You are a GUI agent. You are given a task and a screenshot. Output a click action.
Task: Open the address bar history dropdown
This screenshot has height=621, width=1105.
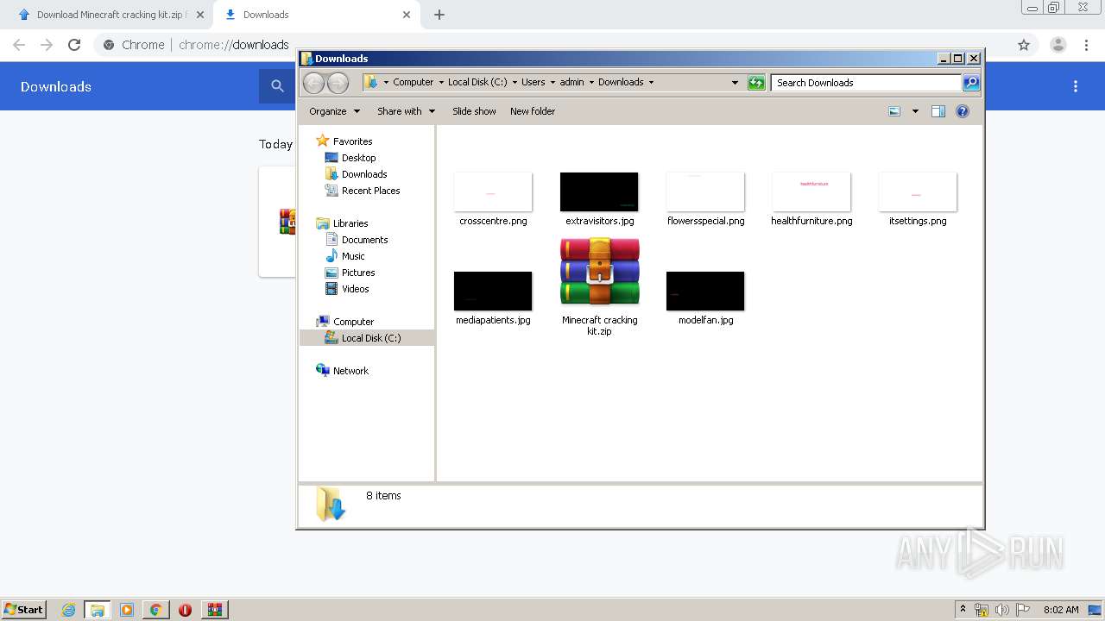[x=735, y=83]
